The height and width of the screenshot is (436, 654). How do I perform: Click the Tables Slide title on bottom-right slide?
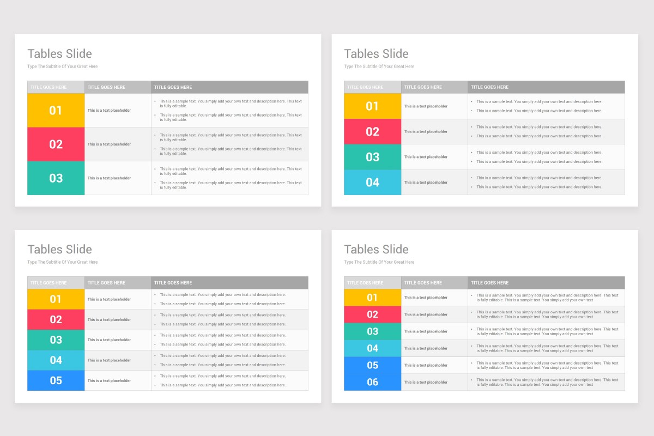coord(376,249)
